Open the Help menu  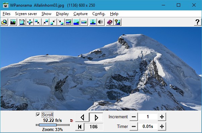tap(114, 14)
